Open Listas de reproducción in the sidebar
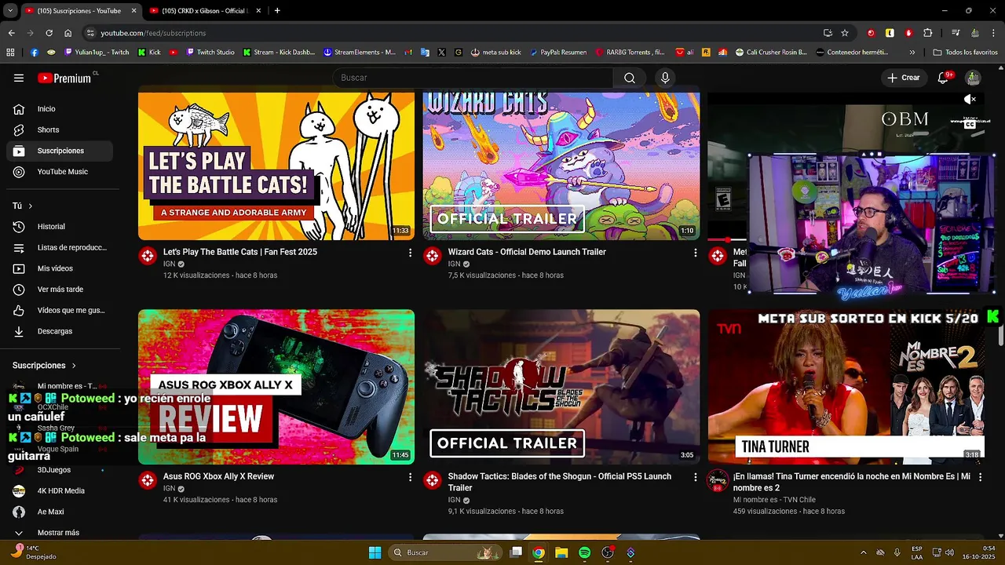This screenshot has width=1005, height=565. (60, 247)
